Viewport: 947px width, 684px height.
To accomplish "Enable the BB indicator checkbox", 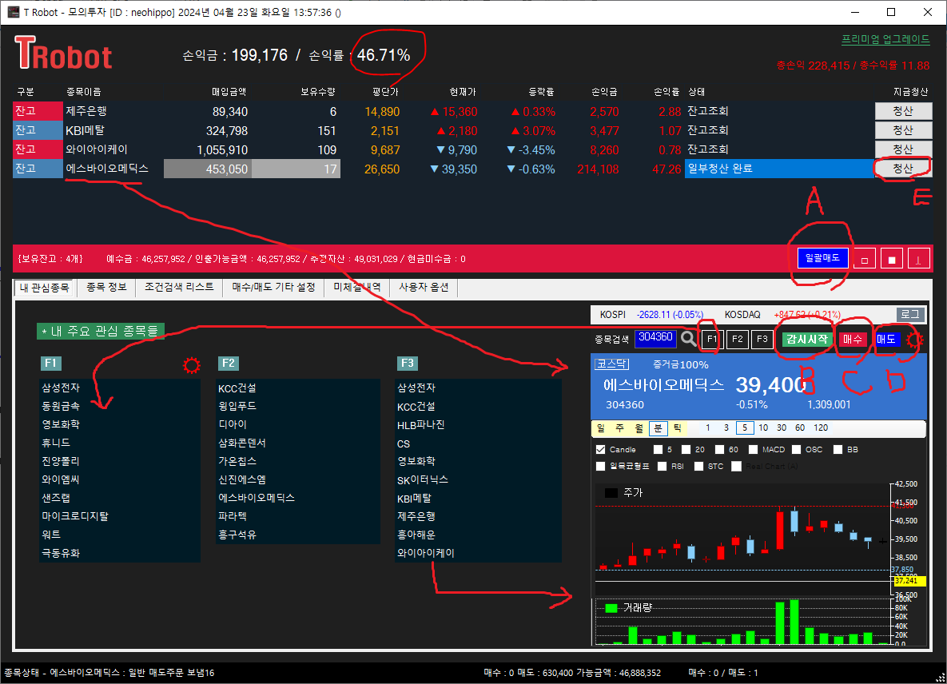I will (838, 450).
